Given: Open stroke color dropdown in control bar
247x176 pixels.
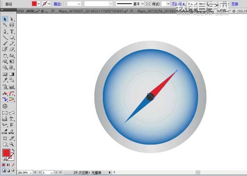Looking at the screenshot, I should [x=49, y=4].
